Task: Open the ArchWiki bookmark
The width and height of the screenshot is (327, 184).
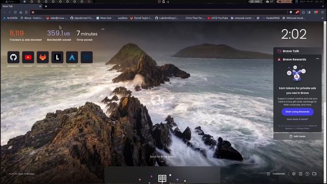Action: pyautogui.click(x=10, y=18)
